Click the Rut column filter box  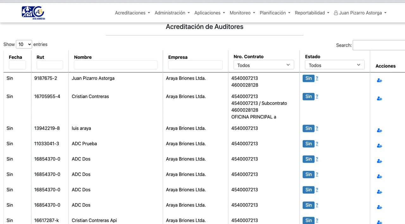pyautogui.click(x=50, y=65)
